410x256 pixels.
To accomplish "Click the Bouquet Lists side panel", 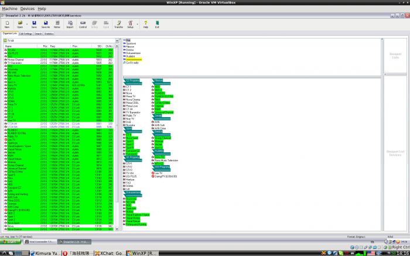I will coord(395,56).
